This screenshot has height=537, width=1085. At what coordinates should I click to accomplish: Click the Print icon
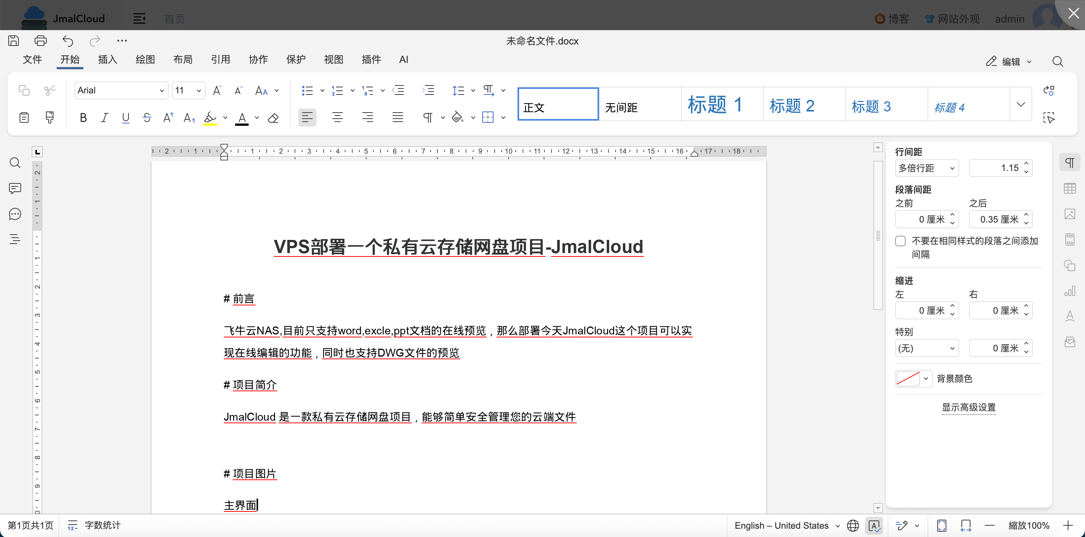pos(40,40)
